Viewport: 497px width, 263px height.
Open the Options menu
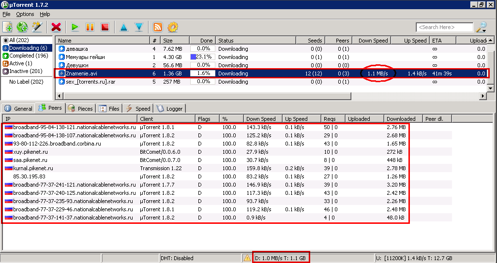(x=25, y=14)
